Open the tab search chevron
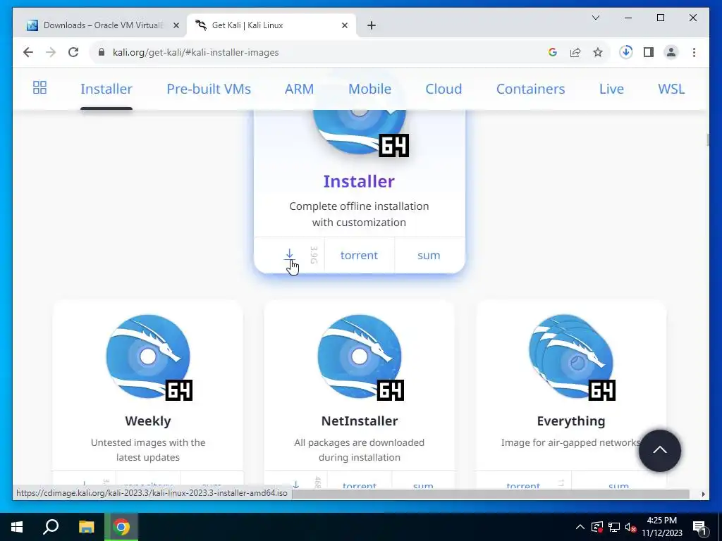Image resolution: width=722 pixels, height=541 pixels. (595, 18)
